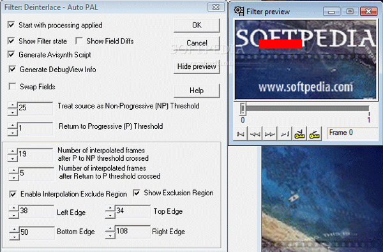Click the Filter preview window gear icon
383x252 pixels.
click(x=239, y=11)
